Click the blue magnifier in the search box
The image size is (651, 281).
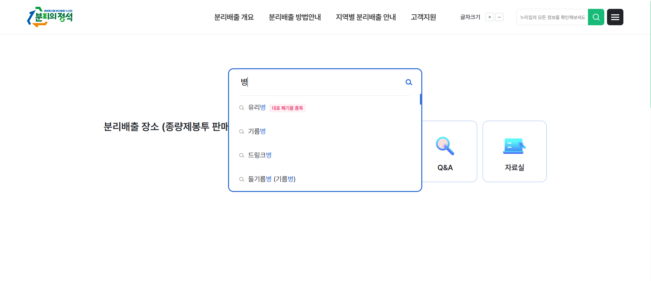pos(409,82)
